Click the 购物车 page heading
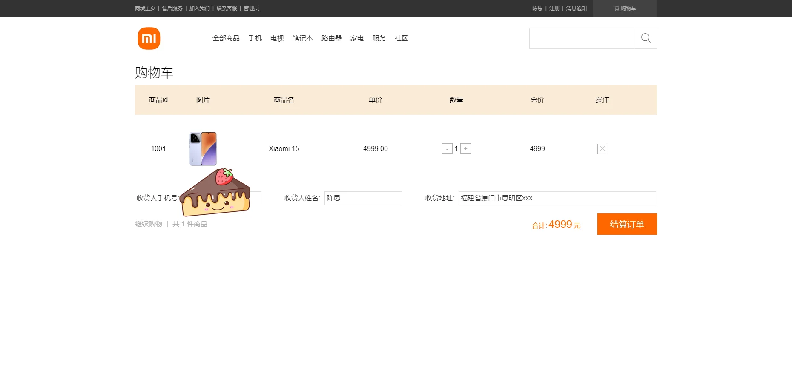Screen dimensions: 792x378 tap(154, 73)
